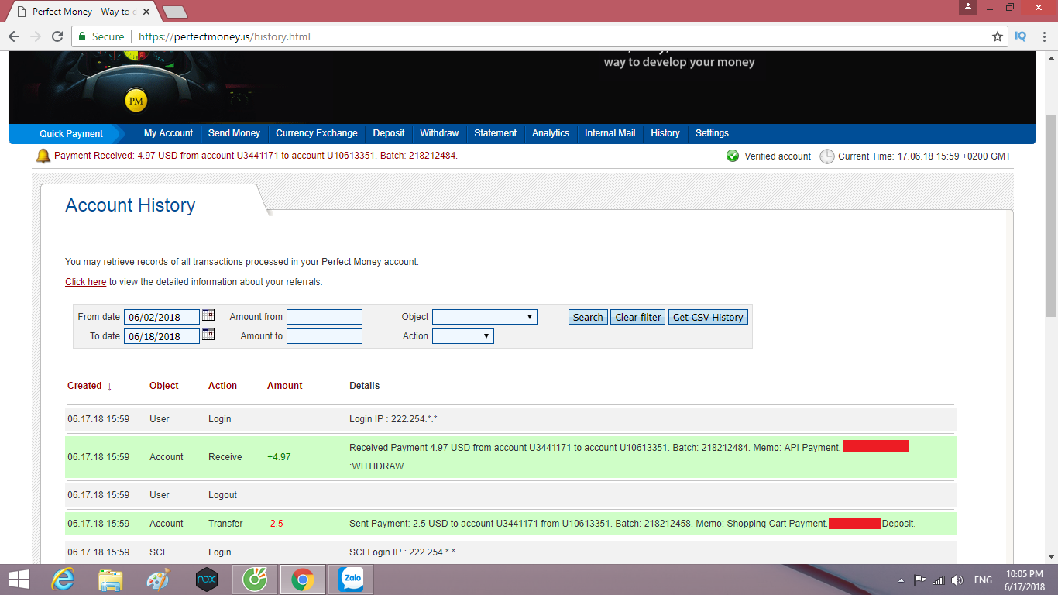Click the page vertical scrollbar
Image resolution: width=1058 pixels, height=595 pixels.
click(1051, 215)
